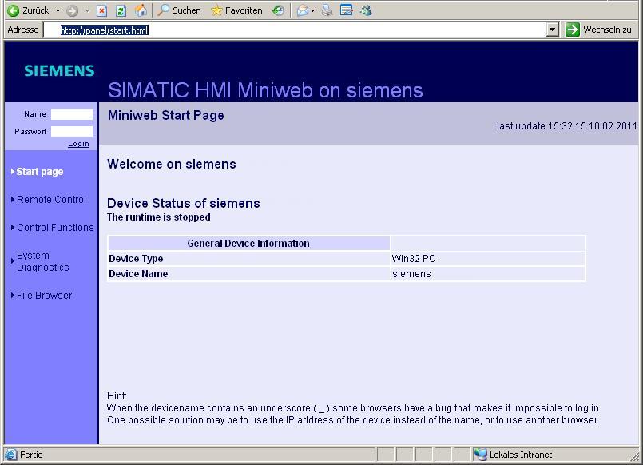Stop page loading with red X icon
This screenshot has height=465, width=643.
[101, 10]
